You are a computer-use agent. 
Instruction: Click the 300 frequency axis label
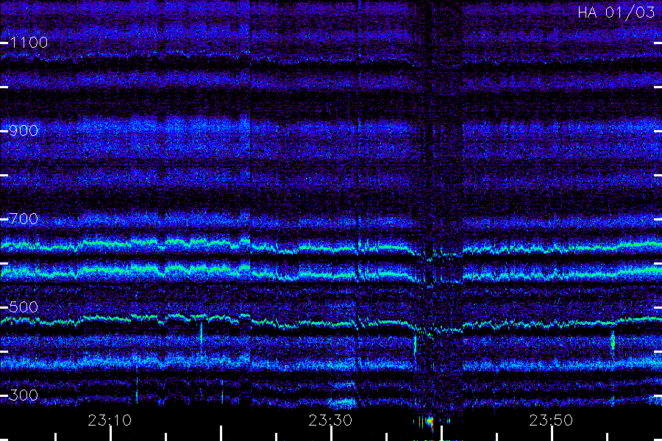point(24,395)
